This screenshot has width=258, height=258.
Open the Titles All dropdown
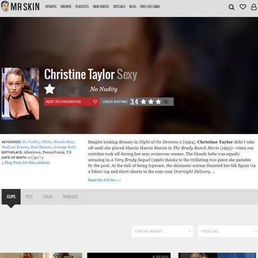click(228, 231)
